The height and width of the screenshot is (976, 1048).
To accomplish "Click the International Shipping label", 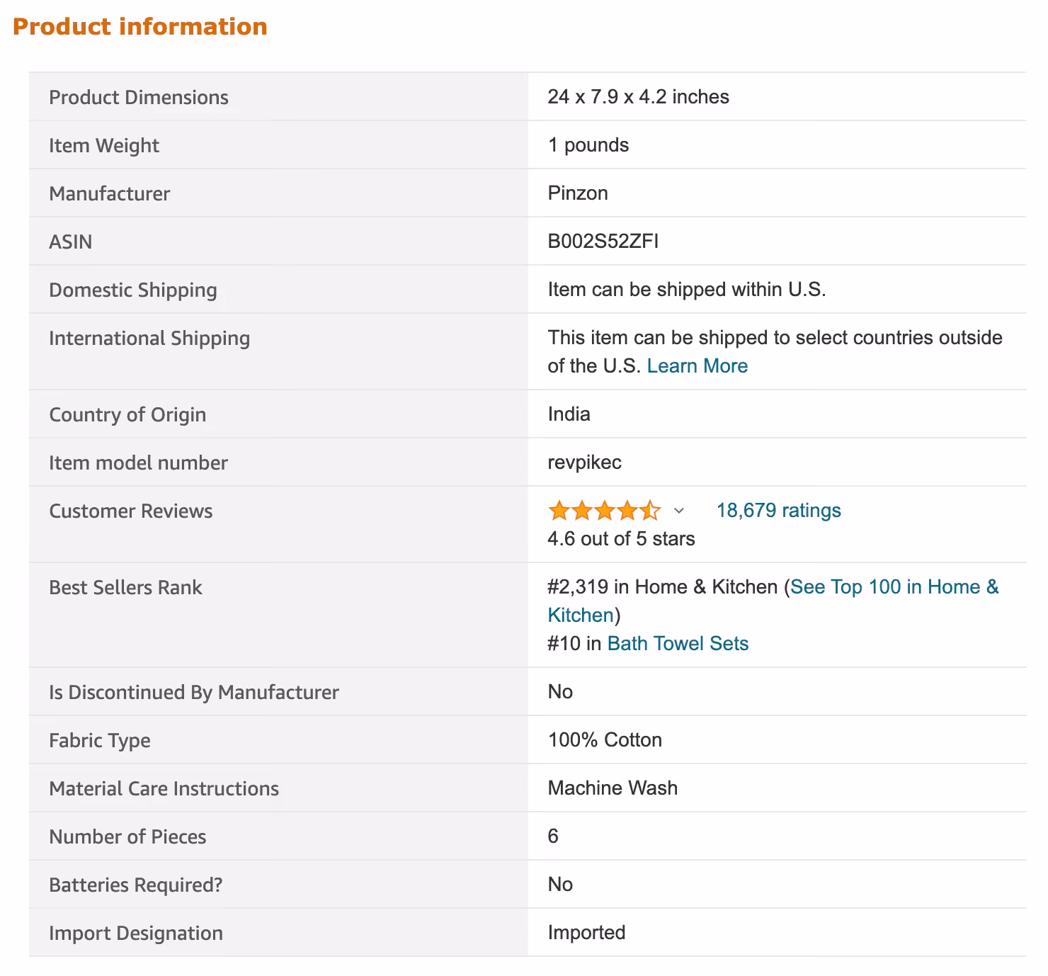I will (x=149, y=339).
